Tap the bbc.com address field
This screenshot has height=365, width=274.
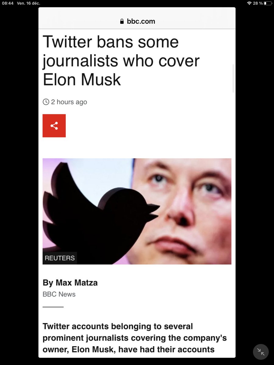137,21
